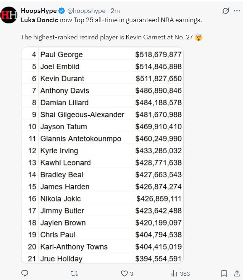Click the Grok slashed-circle icon
Screen dimensions: 243x280
[x=225, y=11]
